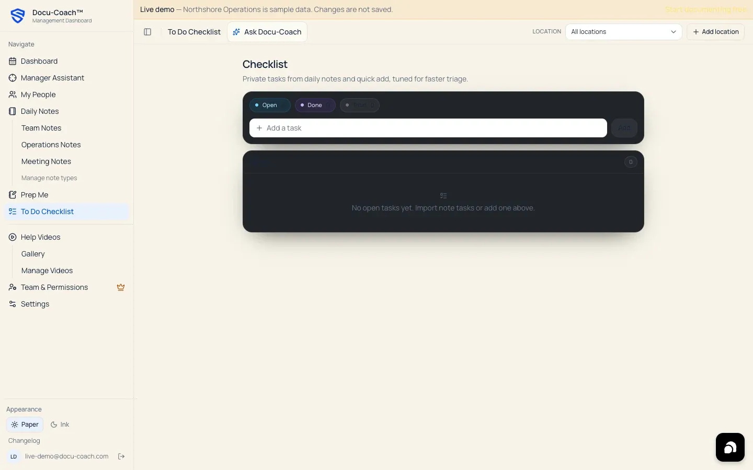Click the Add button beside task input
This screenshot has width=753, height=470.
point(624,128)
